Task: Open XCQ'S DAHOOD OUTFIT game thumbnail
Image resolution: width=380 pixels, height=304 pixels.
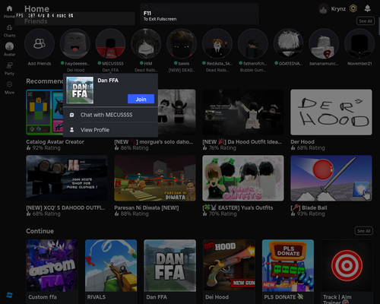Action: (x=67, y=178)
